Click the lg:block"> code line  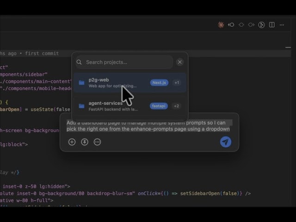click(x=14, y=145)
